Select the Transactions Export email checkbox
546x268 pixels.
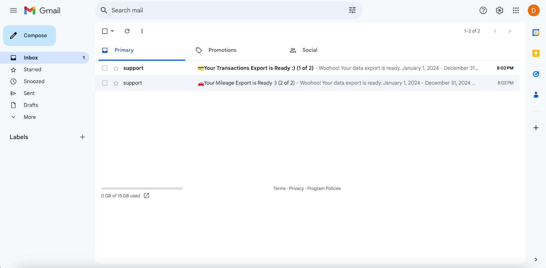105,68
